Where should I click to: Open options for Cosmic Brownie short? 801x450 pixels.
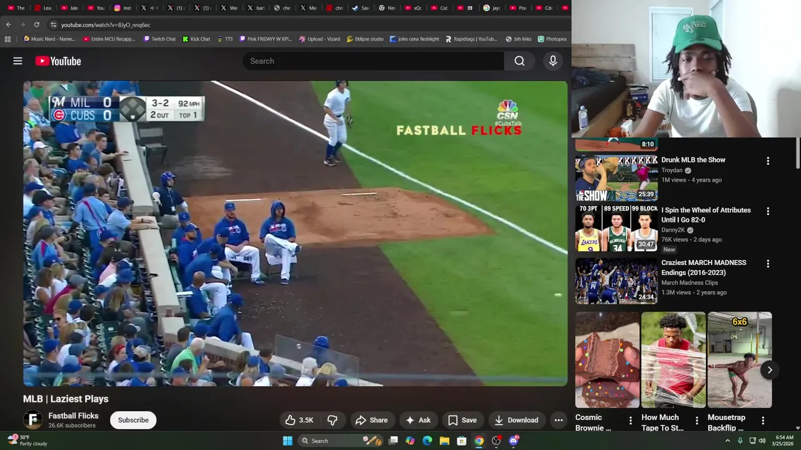(x=630, y=421)
